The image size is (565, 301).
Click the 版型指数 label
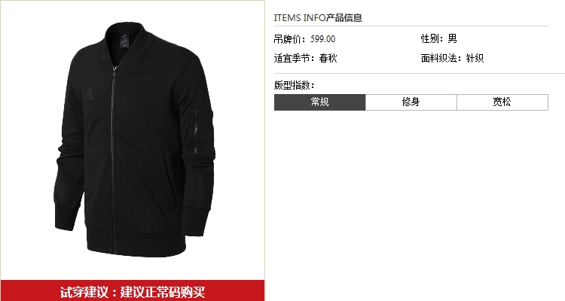[x=294, y=85]
